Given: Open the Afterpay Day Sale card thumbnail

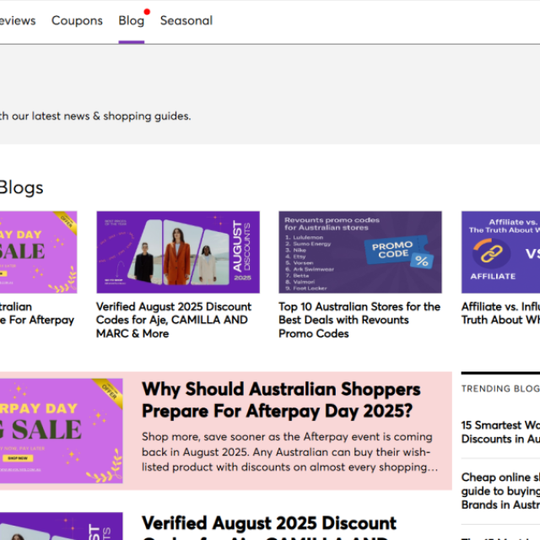Looking at the screenshot, I should tap(38, 252).
